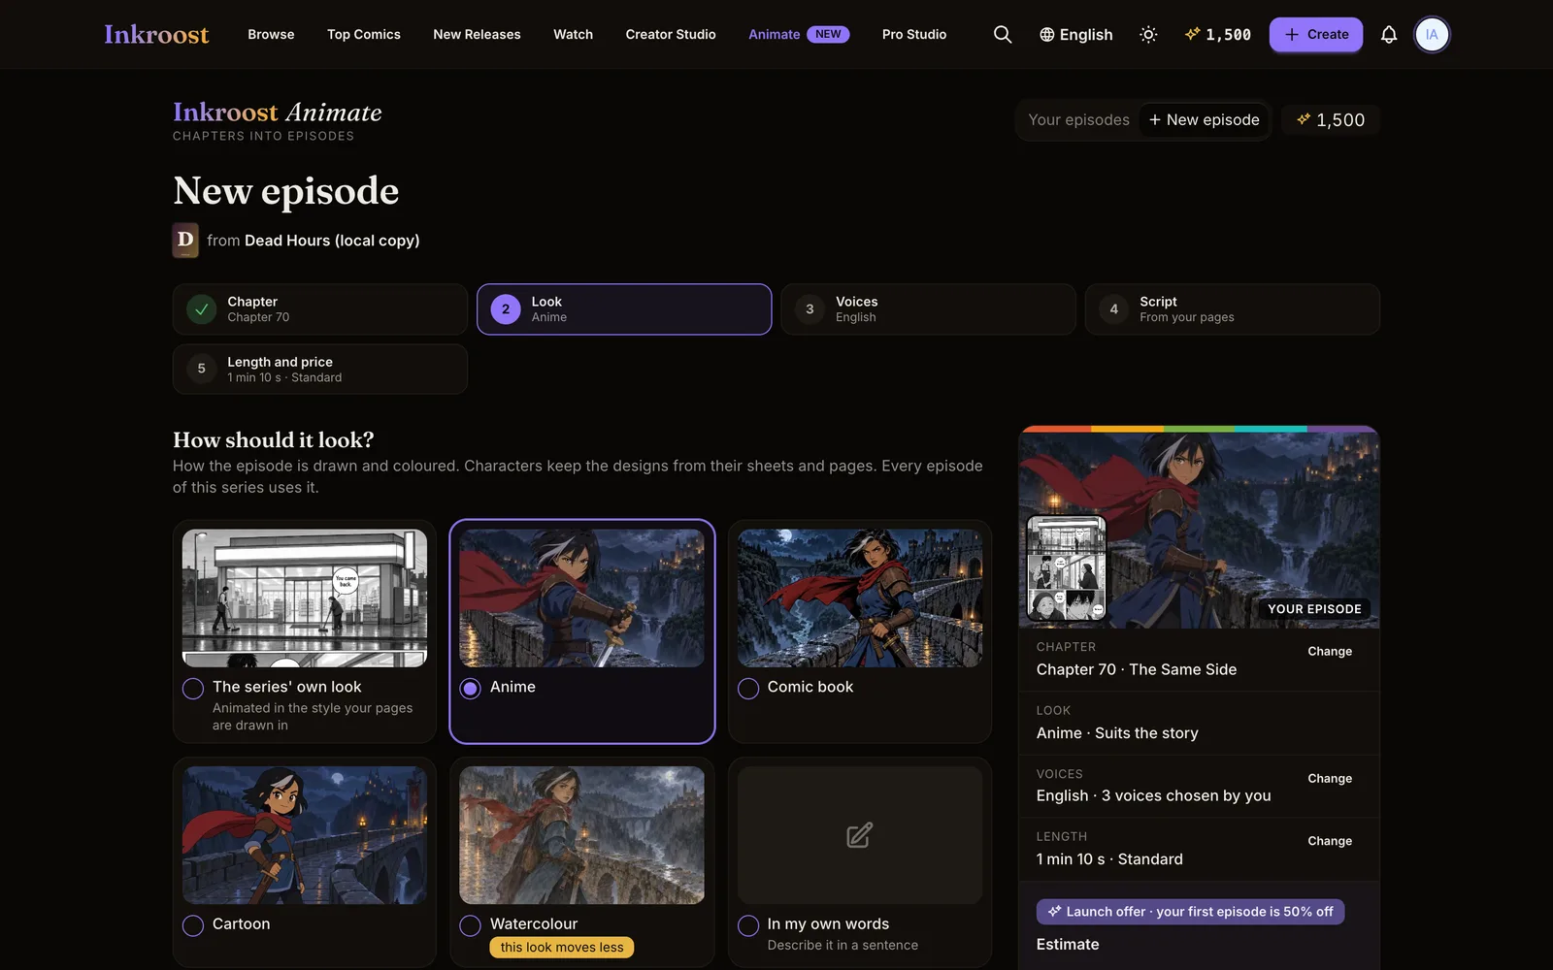This screenshot has width=1553, height=970.
Task: Change the voices in summary panel
Action: [x=1330, y=778]
